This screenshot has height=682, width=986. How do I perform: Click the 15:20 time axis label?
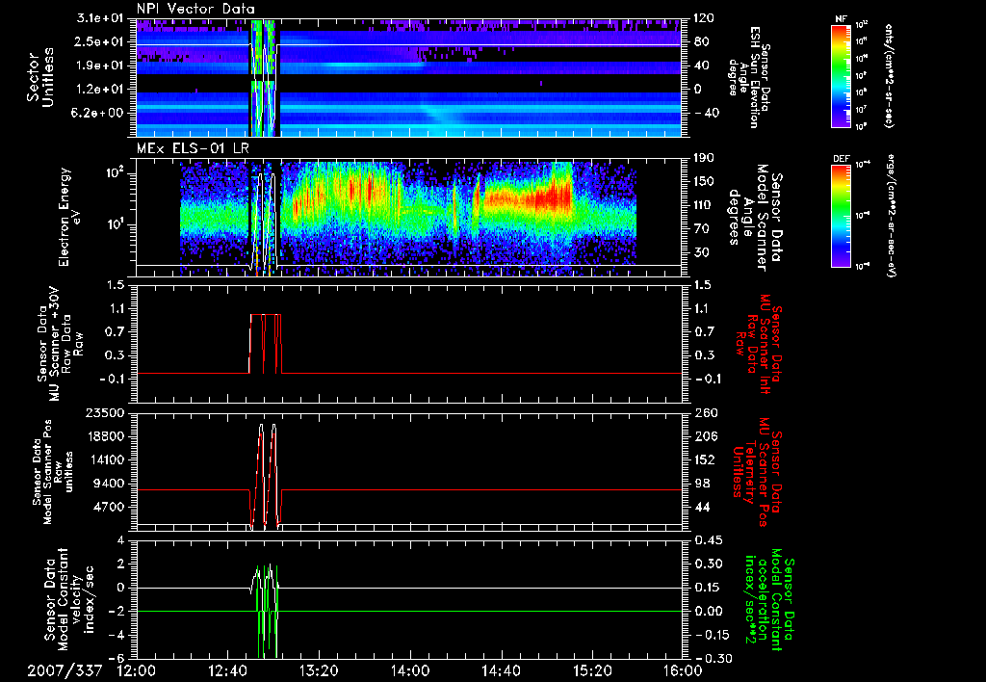coord(592,670)
